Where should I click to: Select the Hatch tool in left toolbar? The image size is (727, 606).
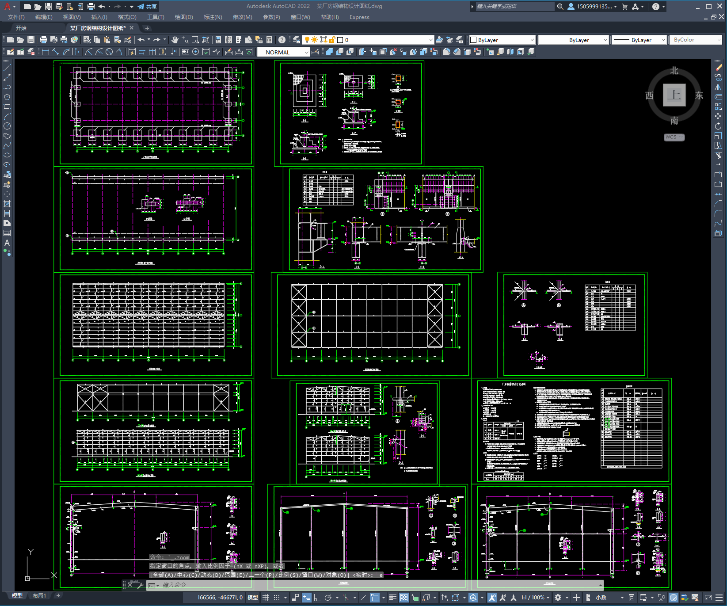pyautogui.click(x=7, y=204)
